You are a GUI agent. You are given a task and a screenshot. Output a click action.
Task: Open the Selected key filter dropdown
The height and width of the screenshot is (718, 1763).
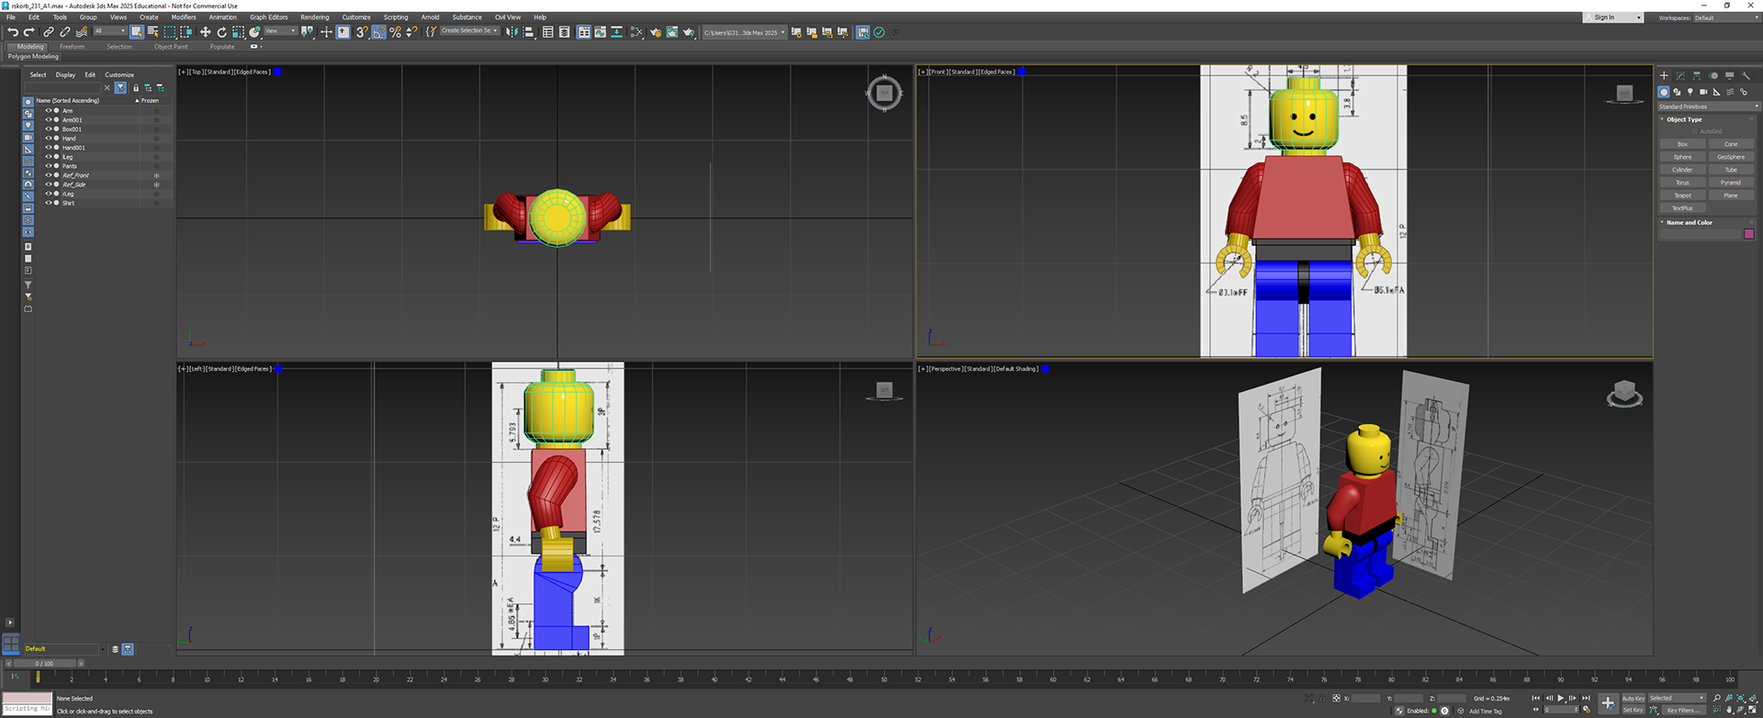[1677, 698]
